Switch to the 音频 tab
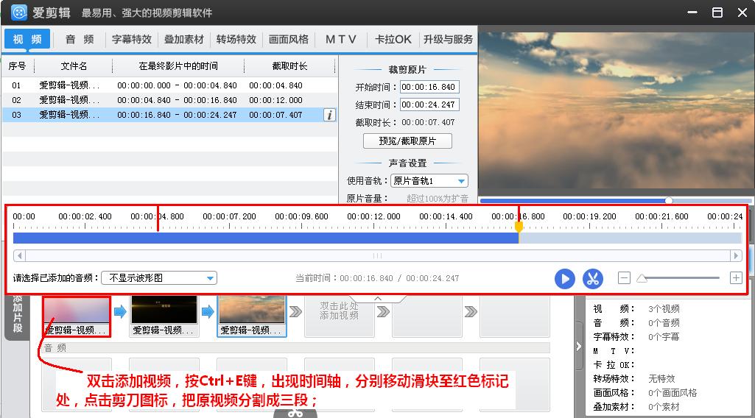The width and height of the screenshot is (755, 418). tap(80, 40)
